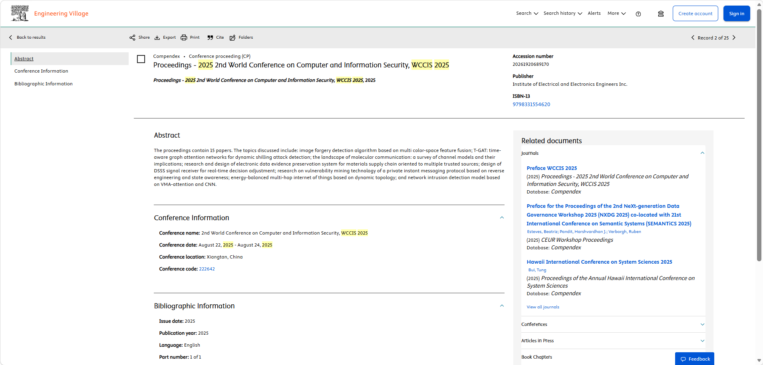
Task: Click the publisher name 'Institute of Electrical and Electronics Engineers Inc.'
Action: tap(570, 84)
